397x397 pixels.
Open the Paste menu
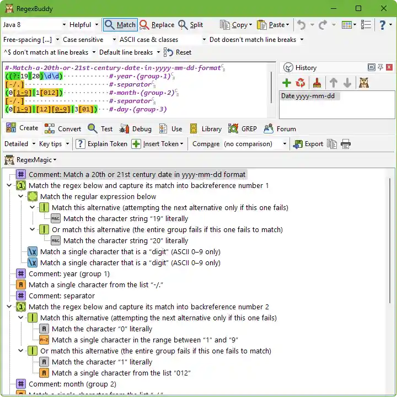pyautogui.click(x=273, y=25)
